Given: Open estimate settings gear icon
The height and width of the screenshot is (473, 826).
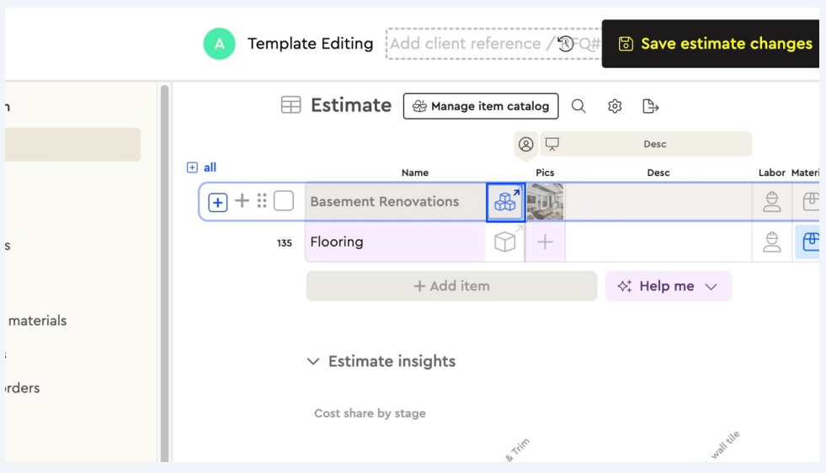Looking at the screenshot, I should click(615, 106).
